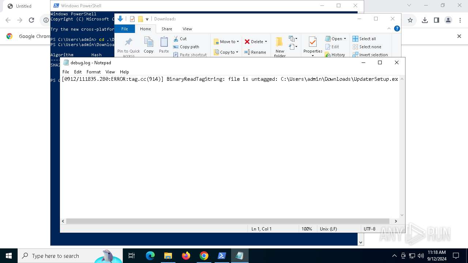Image resolution: width=468 pixels, height=263 pixels.
Task: Open Chrome profile avatar
Action: [448, 20]
